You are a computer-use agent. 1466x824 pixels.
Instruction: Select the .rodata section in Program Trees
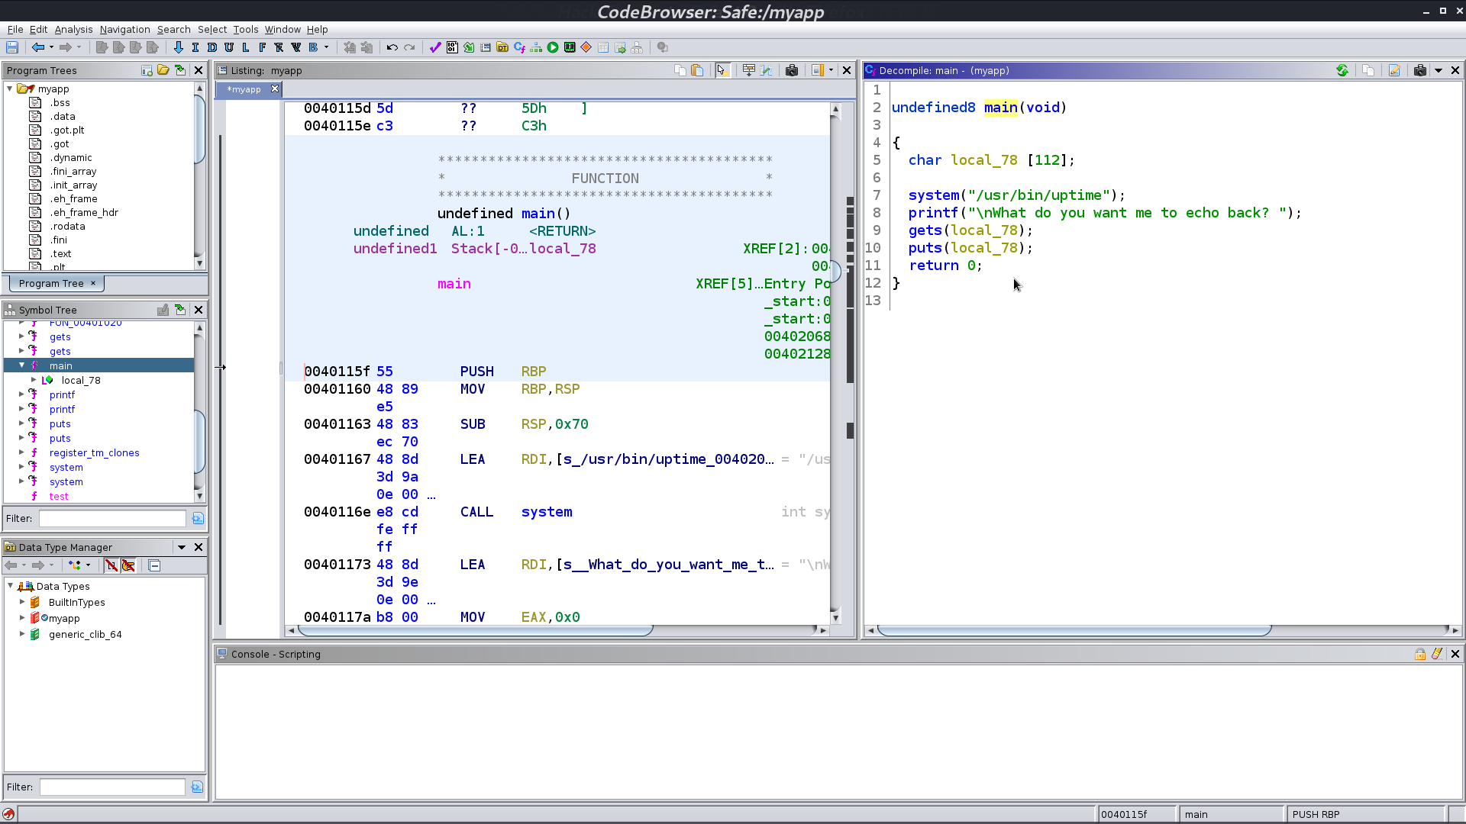tap(67, 226)
